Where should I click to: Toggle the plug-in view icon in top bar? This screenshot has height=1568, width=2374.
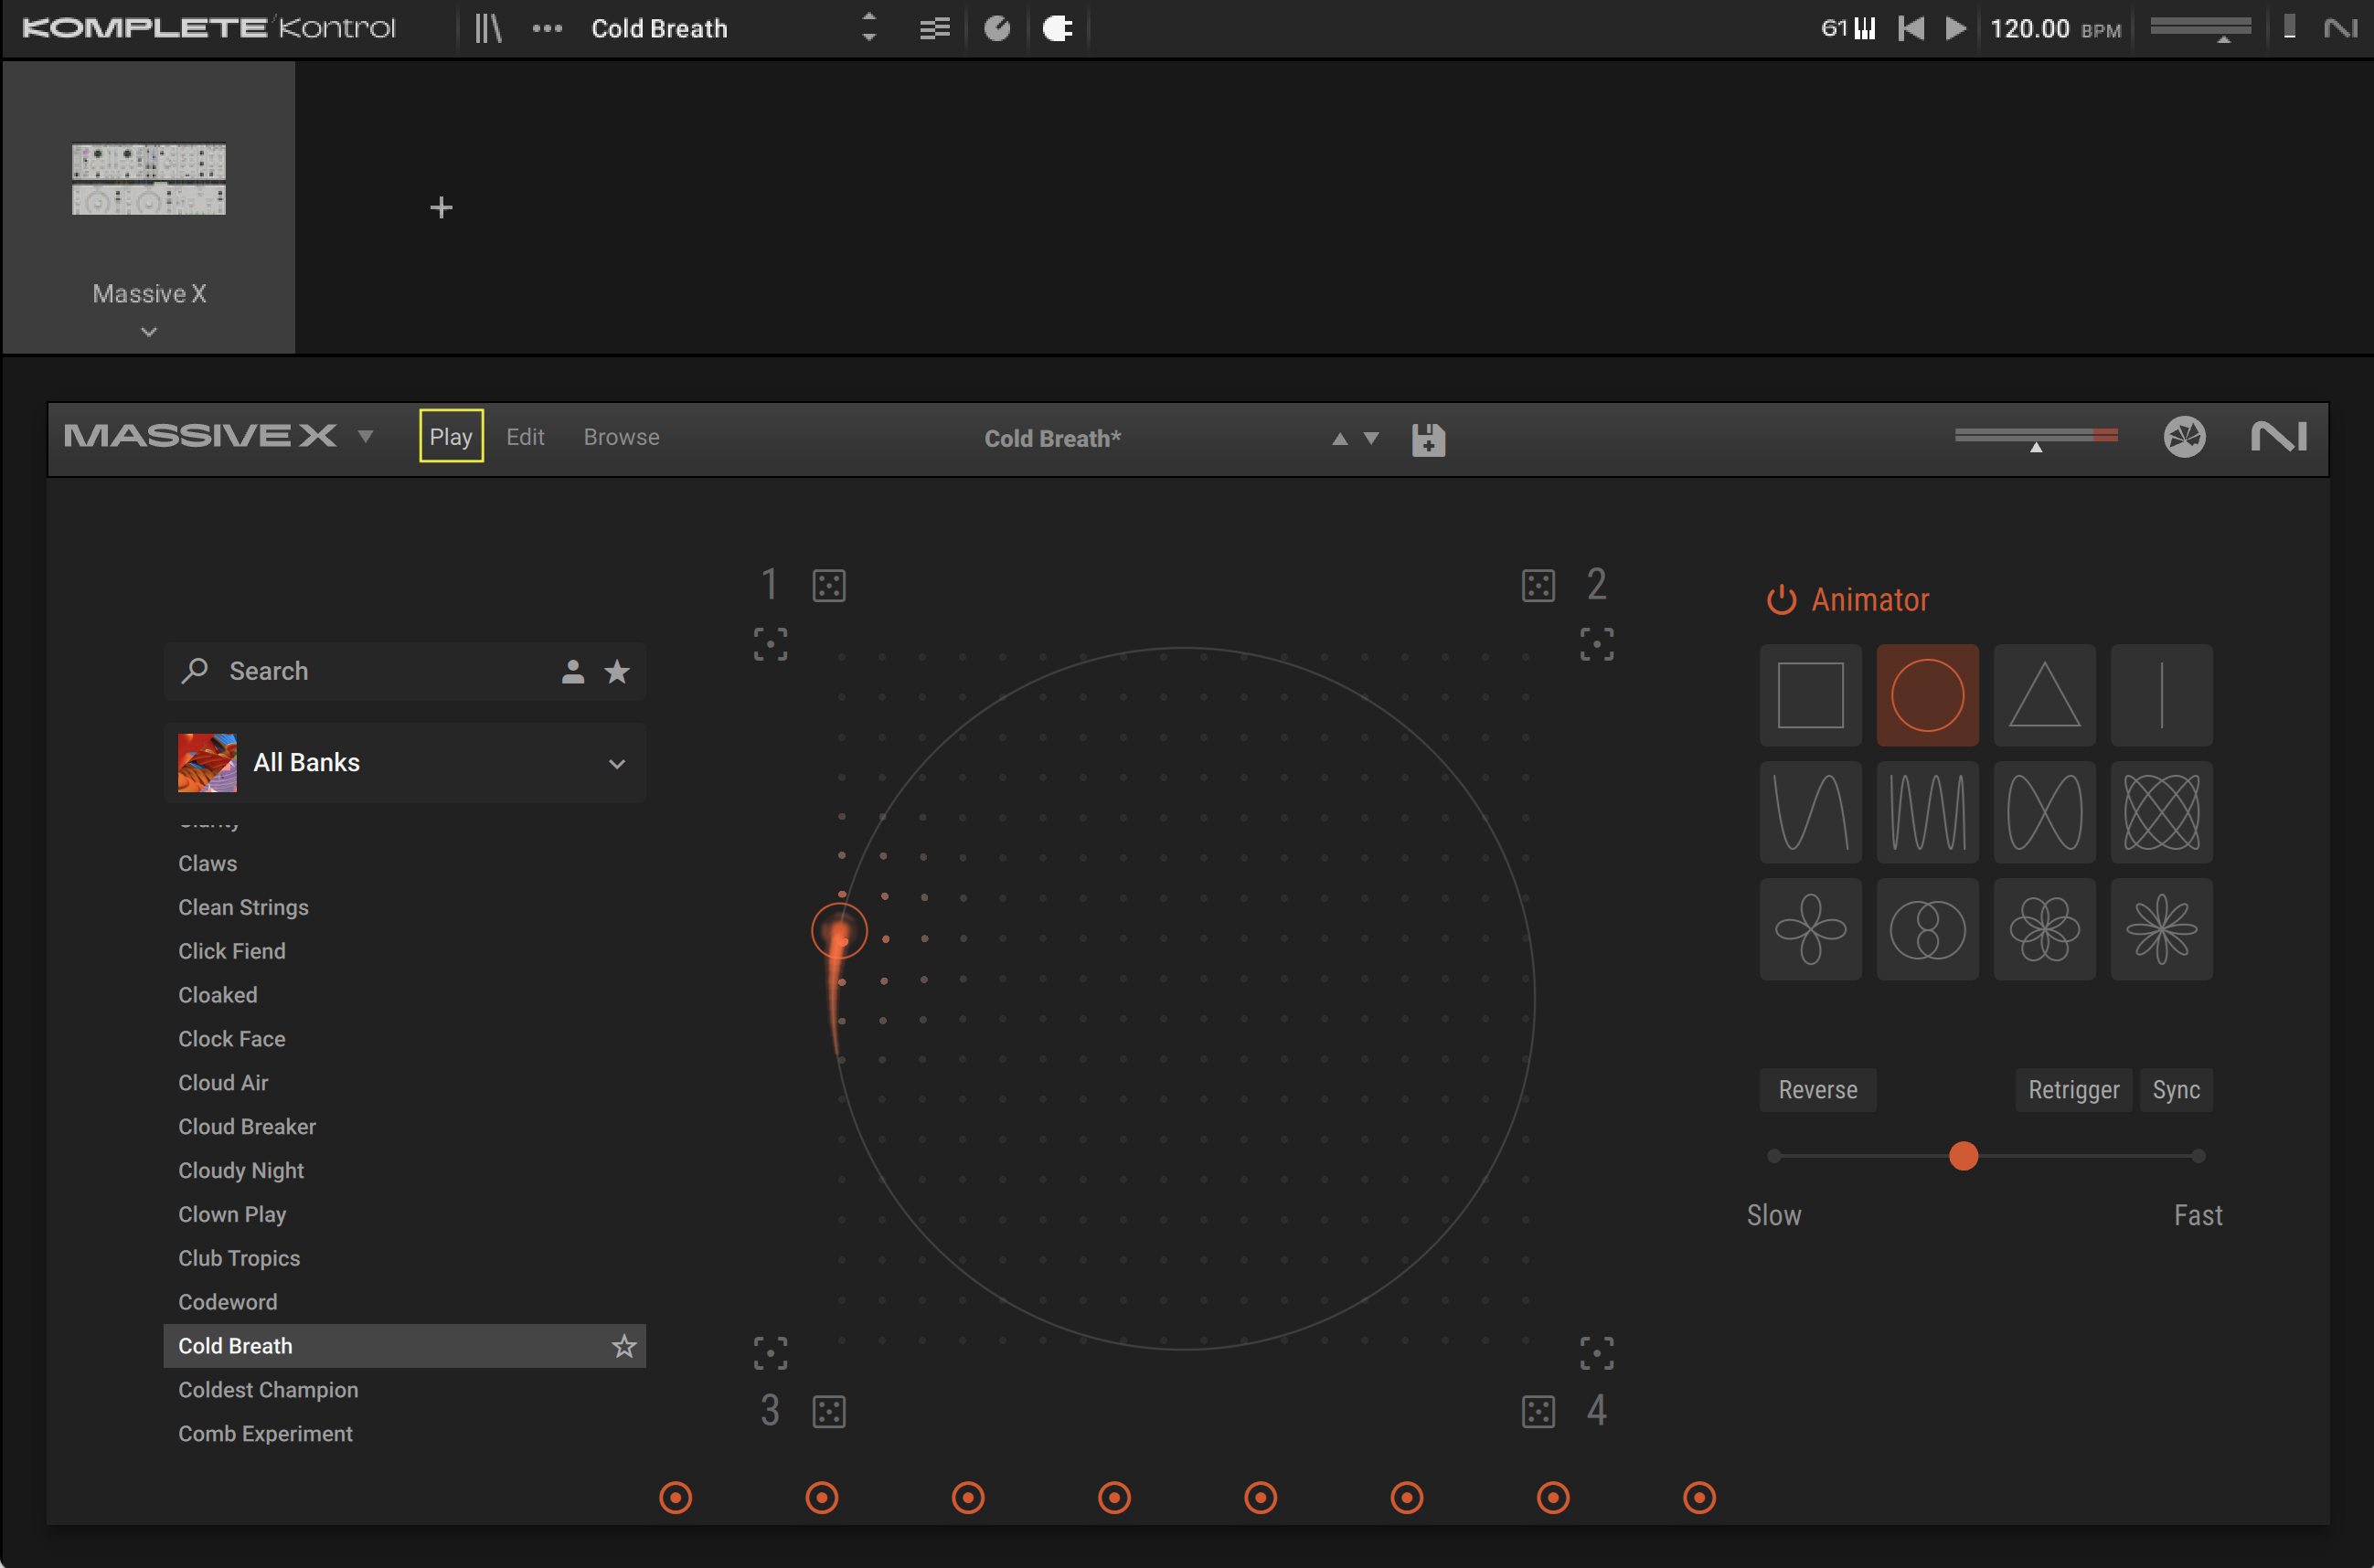(x=1058, y=28)
